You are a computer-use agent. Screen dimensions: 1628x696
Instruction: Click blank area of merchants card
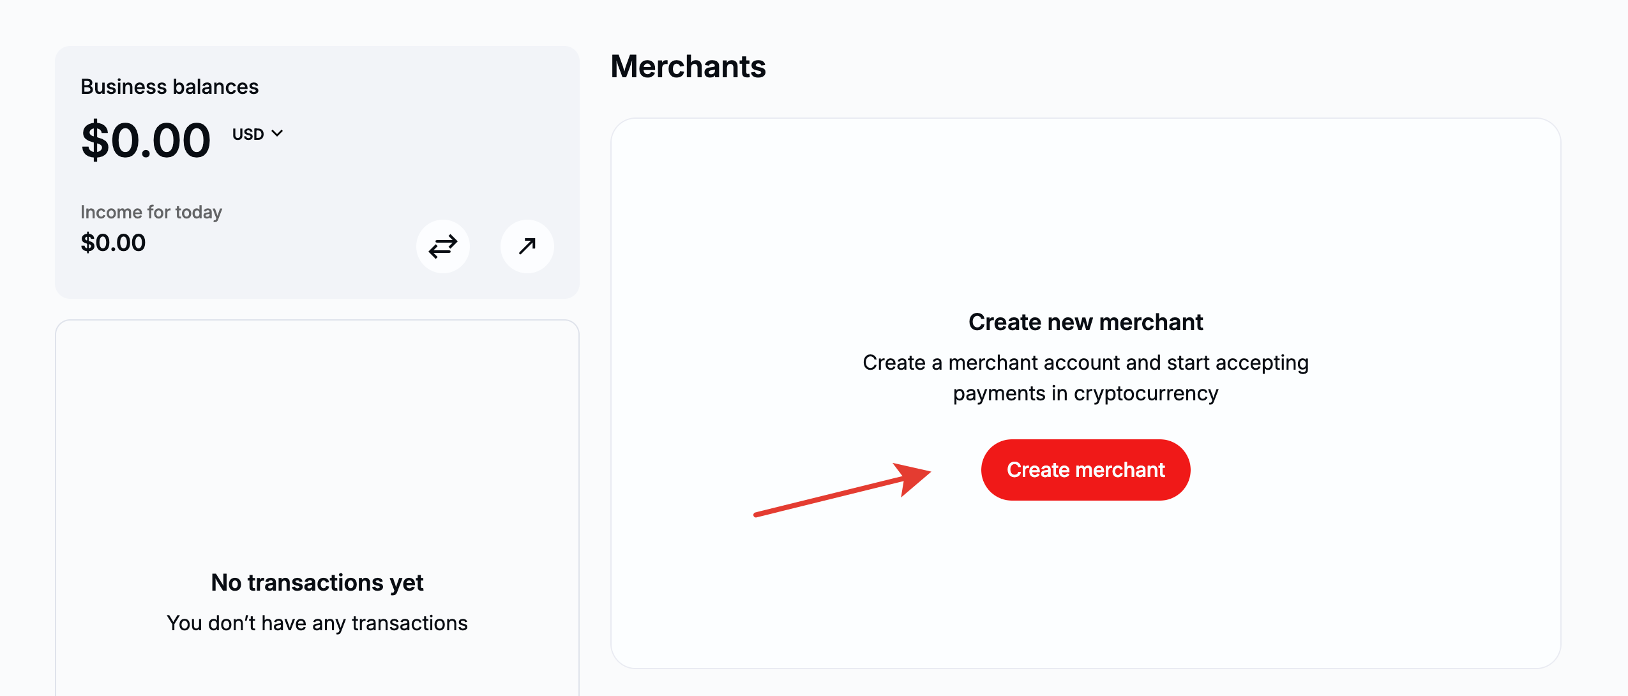coord(1085,211)
